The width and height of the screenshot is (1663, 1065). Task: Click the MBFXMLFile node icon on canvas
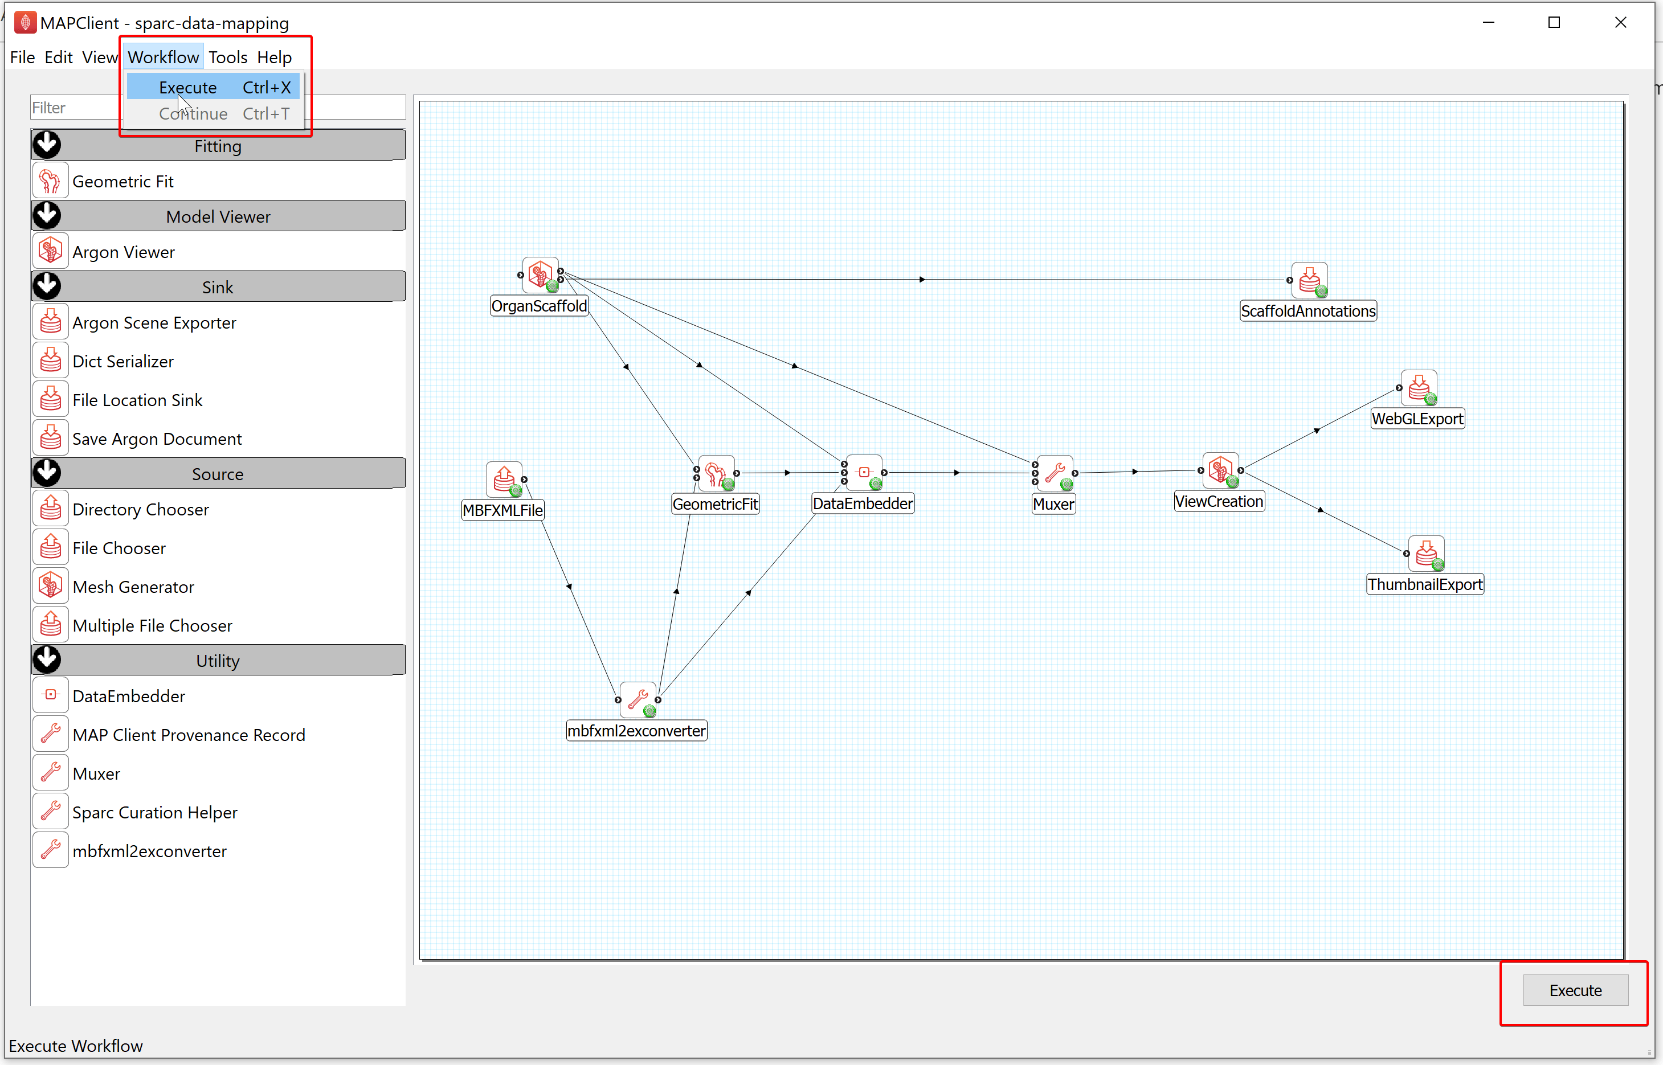pyautogui.click(x=504, y=480)
